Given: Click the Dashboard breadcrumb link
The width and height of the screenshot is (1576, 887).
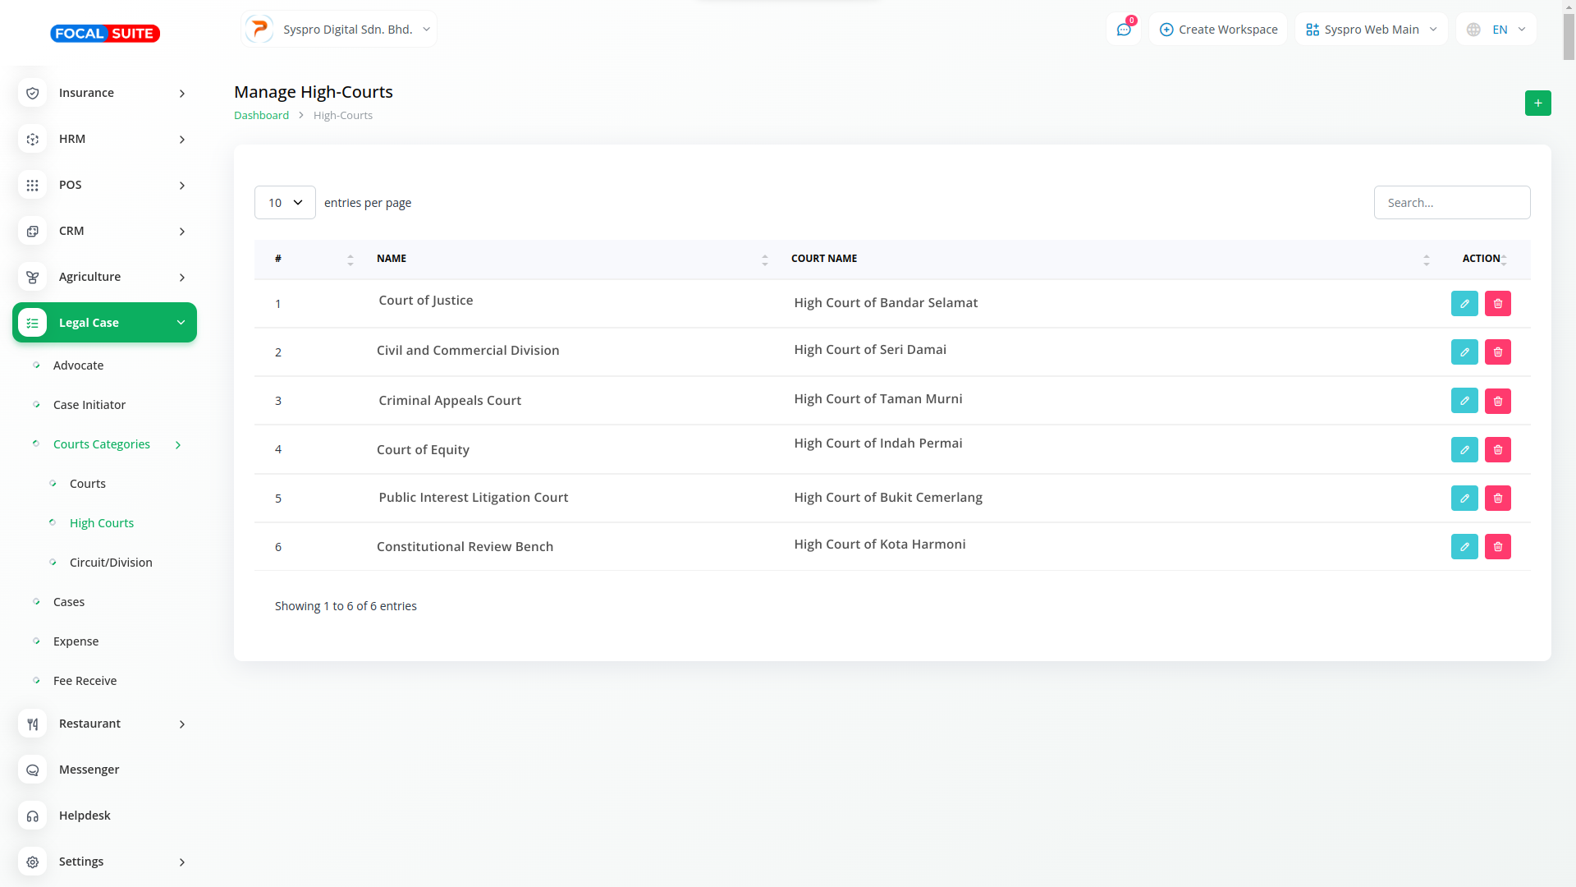Looking at the screenshot, I should tap(261, 116).
